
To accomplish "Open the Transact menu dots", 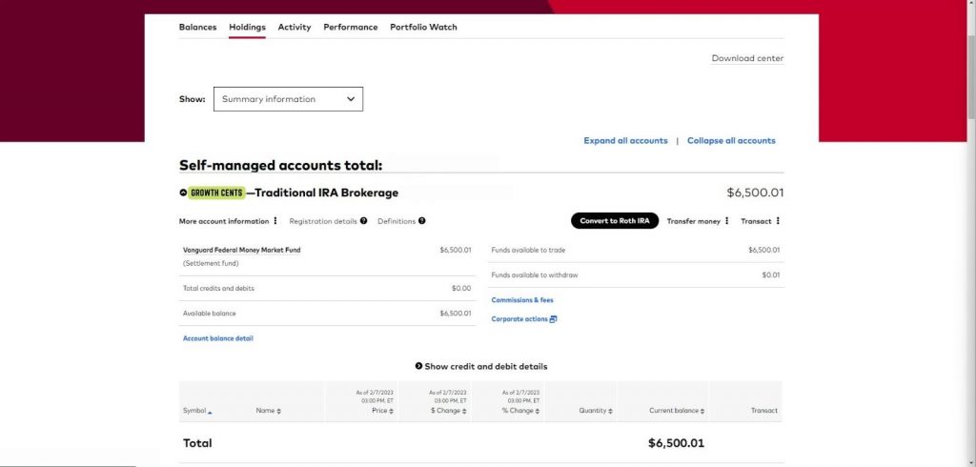I will (x=778, y=221).
